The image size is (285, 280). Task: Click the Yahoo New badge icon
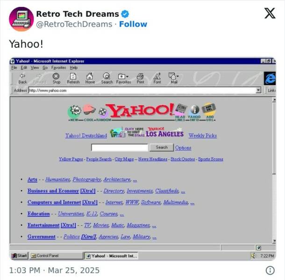click(74, 111)
